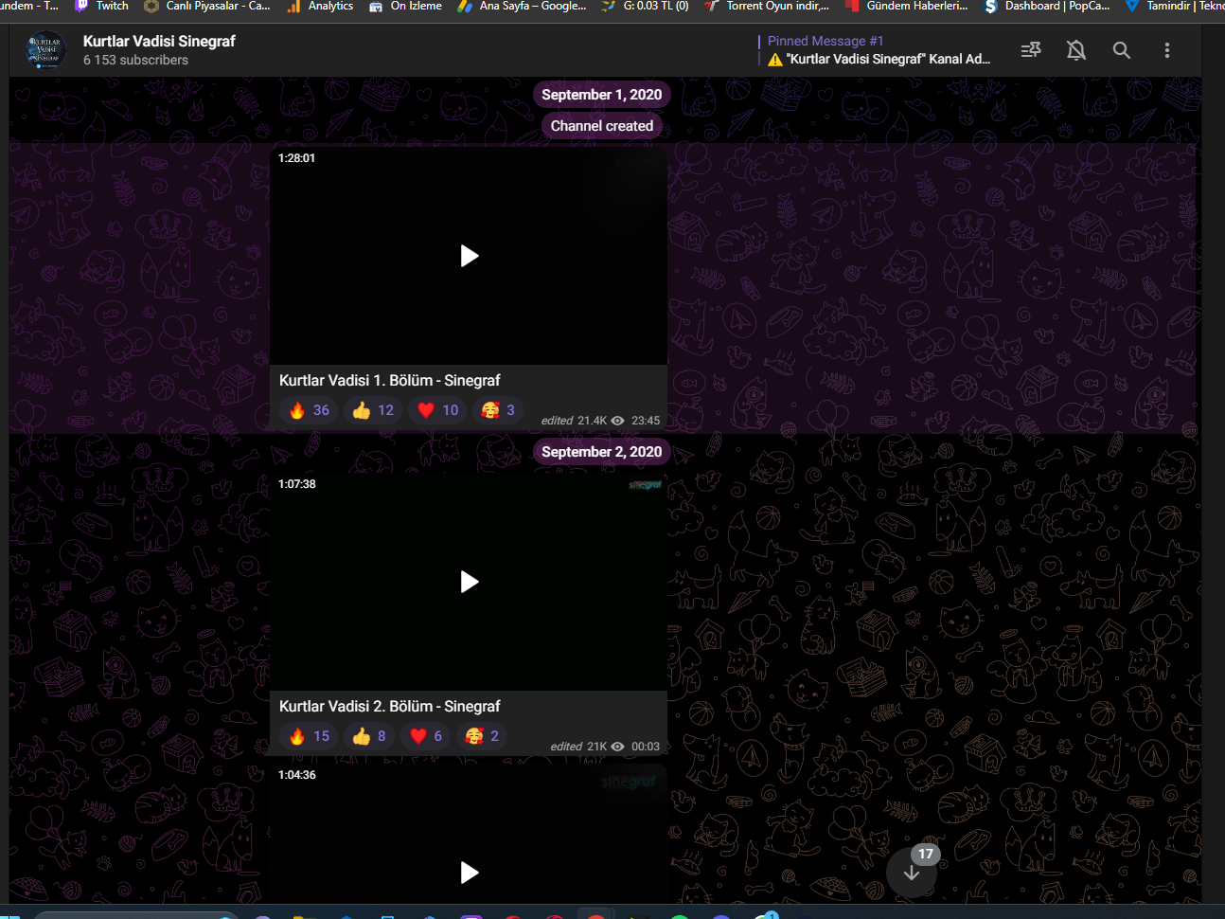The image size is (1225, 919).
Task: Click smiling-hearts reaction showing 3
Action: tap(498, 410)
